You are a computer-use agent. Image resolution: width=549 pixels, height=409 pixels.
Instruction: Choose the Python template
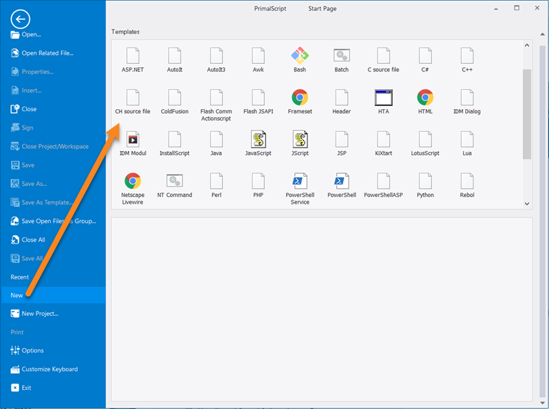pos(425,185)
